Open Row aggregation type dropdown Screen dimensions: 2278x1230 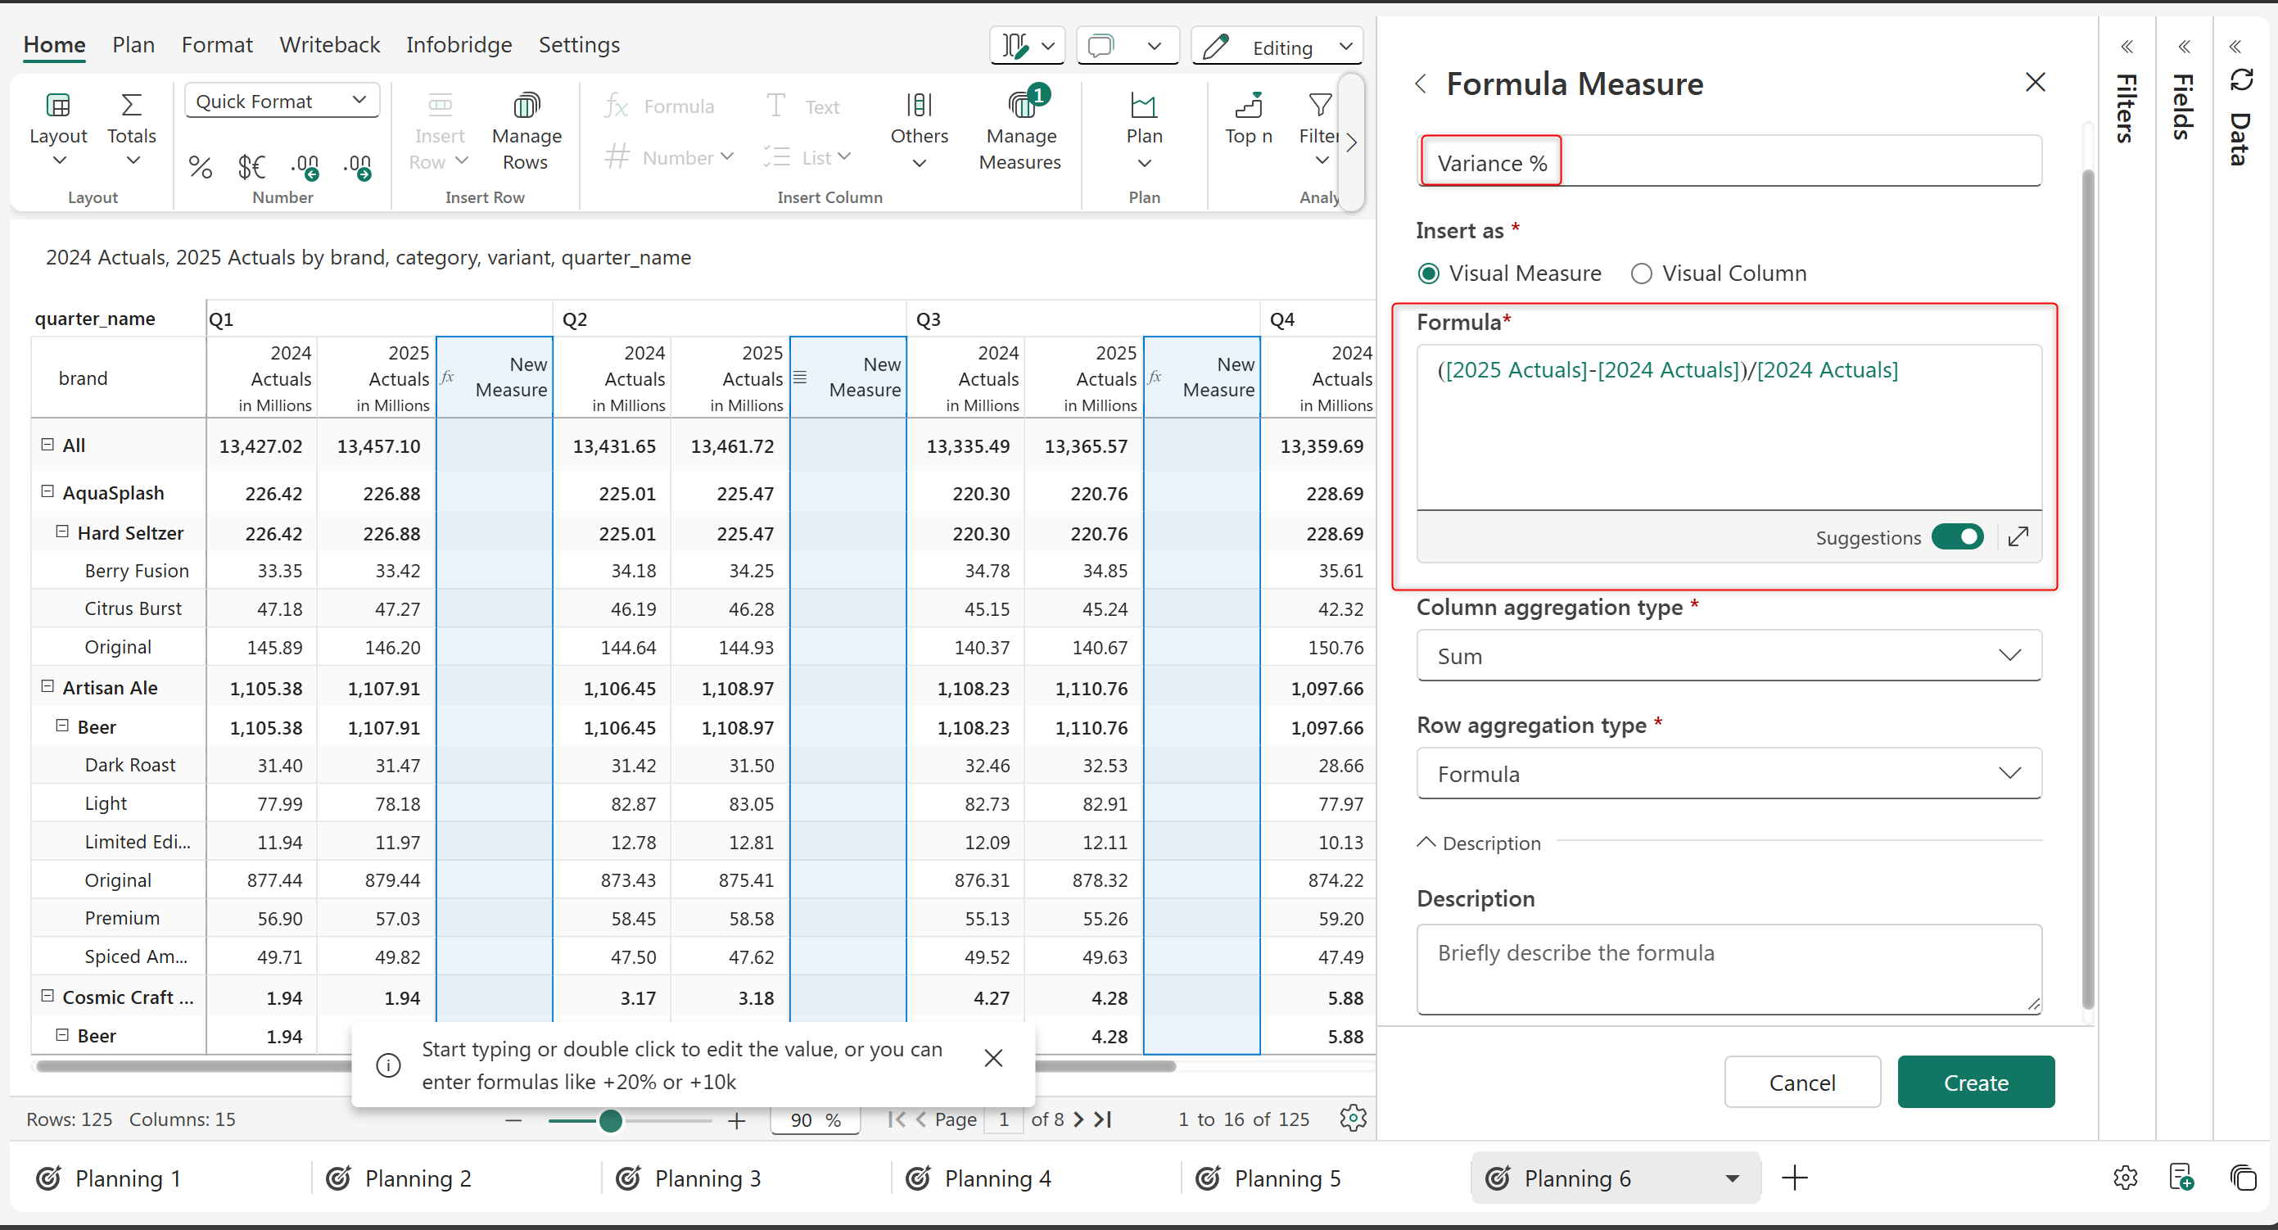[x=1728, y=774]
